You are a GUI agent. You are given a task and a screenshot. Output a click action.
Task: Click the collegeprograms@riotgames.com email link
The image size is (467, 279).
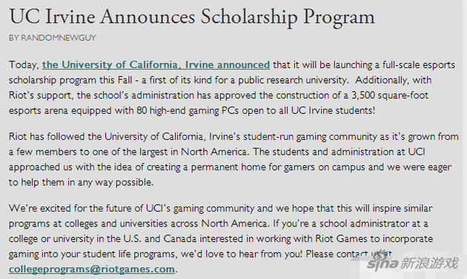point(92,269)
